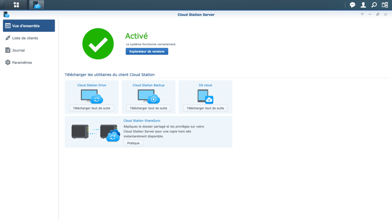Select Vue d'ensemble in sidebar
Viewport: 392px width, 220px height.
(x=29, y=26)
